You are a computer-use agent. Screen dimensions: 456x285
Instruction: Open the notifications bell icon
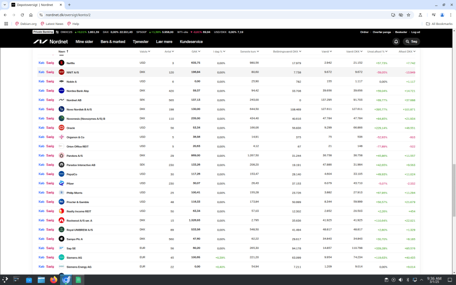[396, 41]
